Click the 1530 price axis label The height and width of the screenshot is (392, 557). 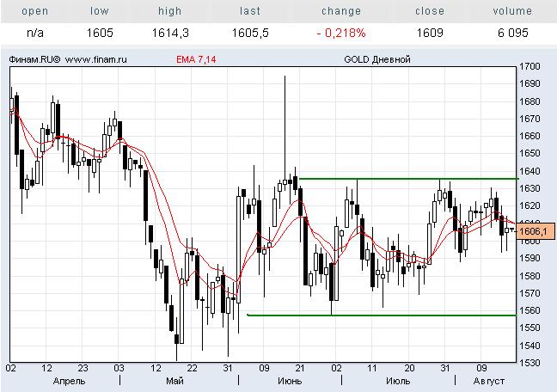[x=529, y=363]
